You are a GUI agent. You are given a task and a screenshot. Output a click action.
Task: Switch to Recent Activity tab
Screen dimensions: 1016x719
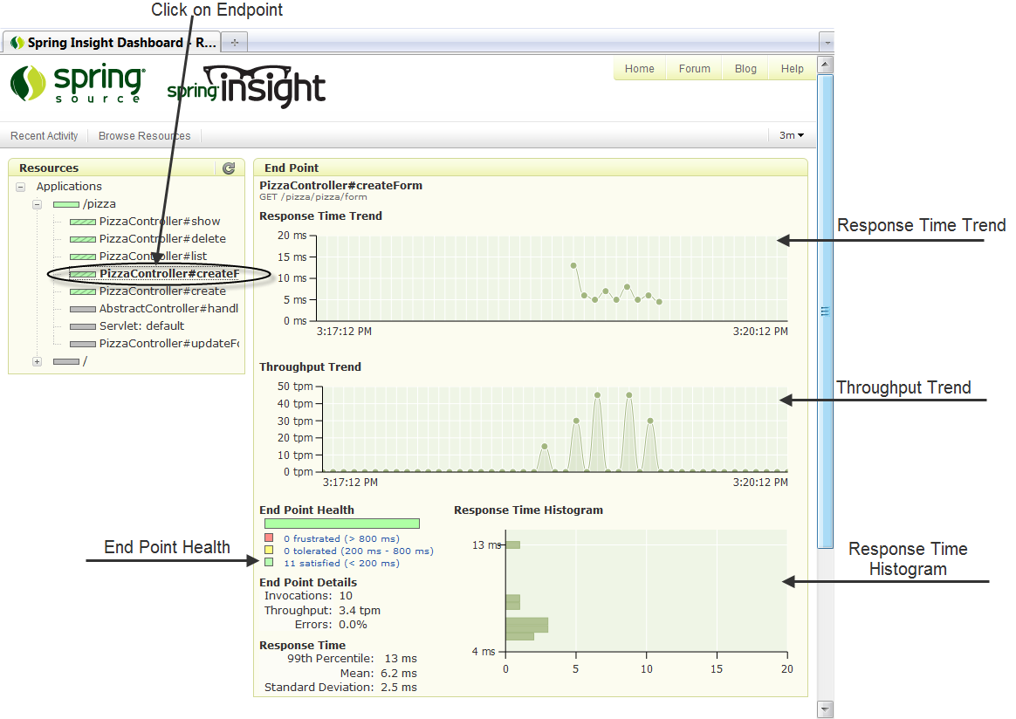pyautogui.click(x=45, y=136)
